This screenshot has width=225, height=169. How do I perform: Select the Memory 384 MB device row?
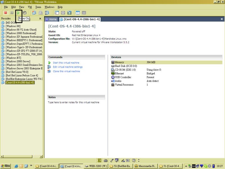pos(166,62)
